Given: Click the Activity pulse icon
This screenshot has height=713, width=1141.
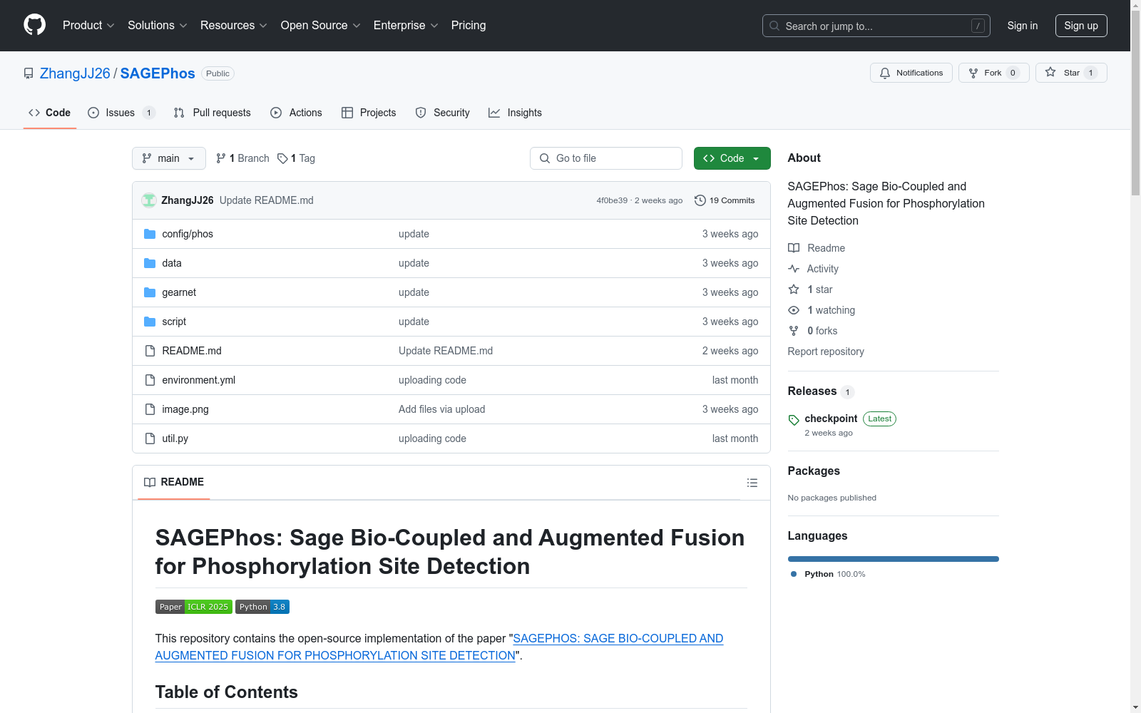Looking at the screenshot, I should click(794, 269).
